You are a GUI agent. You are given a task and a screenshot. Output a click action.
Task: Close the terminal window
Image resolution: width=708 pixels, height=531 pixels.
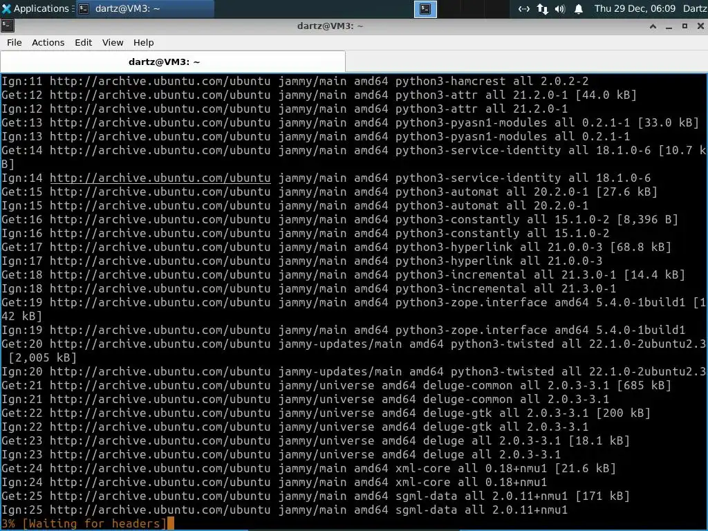click(700, 26)
